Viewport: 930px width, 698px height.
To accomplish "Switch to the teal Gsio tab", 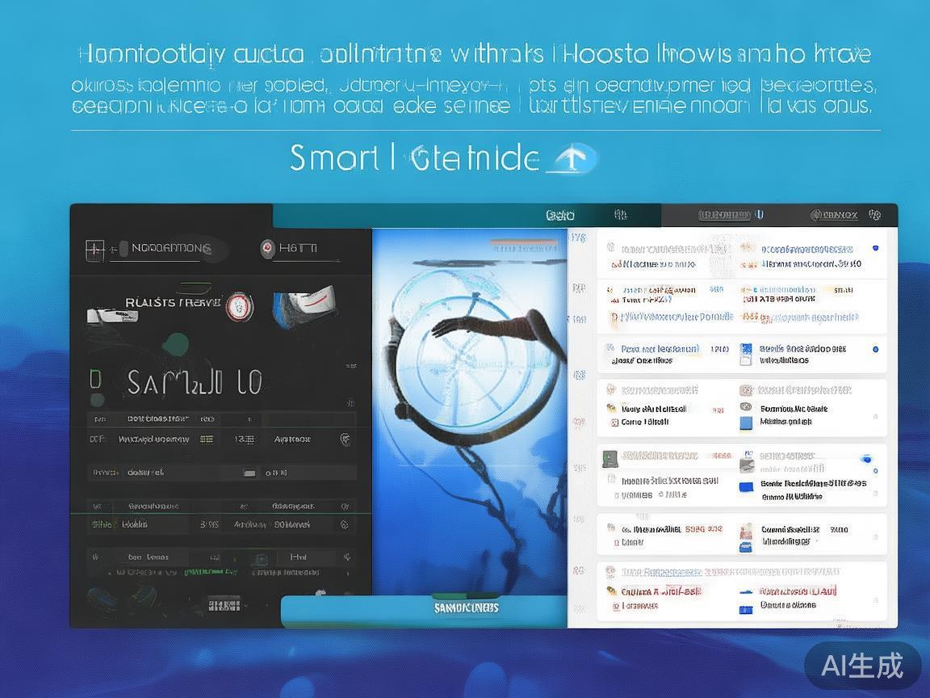I will (x=560, y=215).
